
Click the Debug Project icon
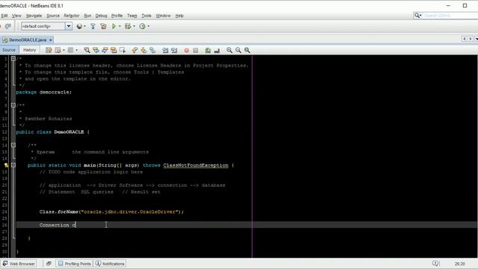click(128, 27)
